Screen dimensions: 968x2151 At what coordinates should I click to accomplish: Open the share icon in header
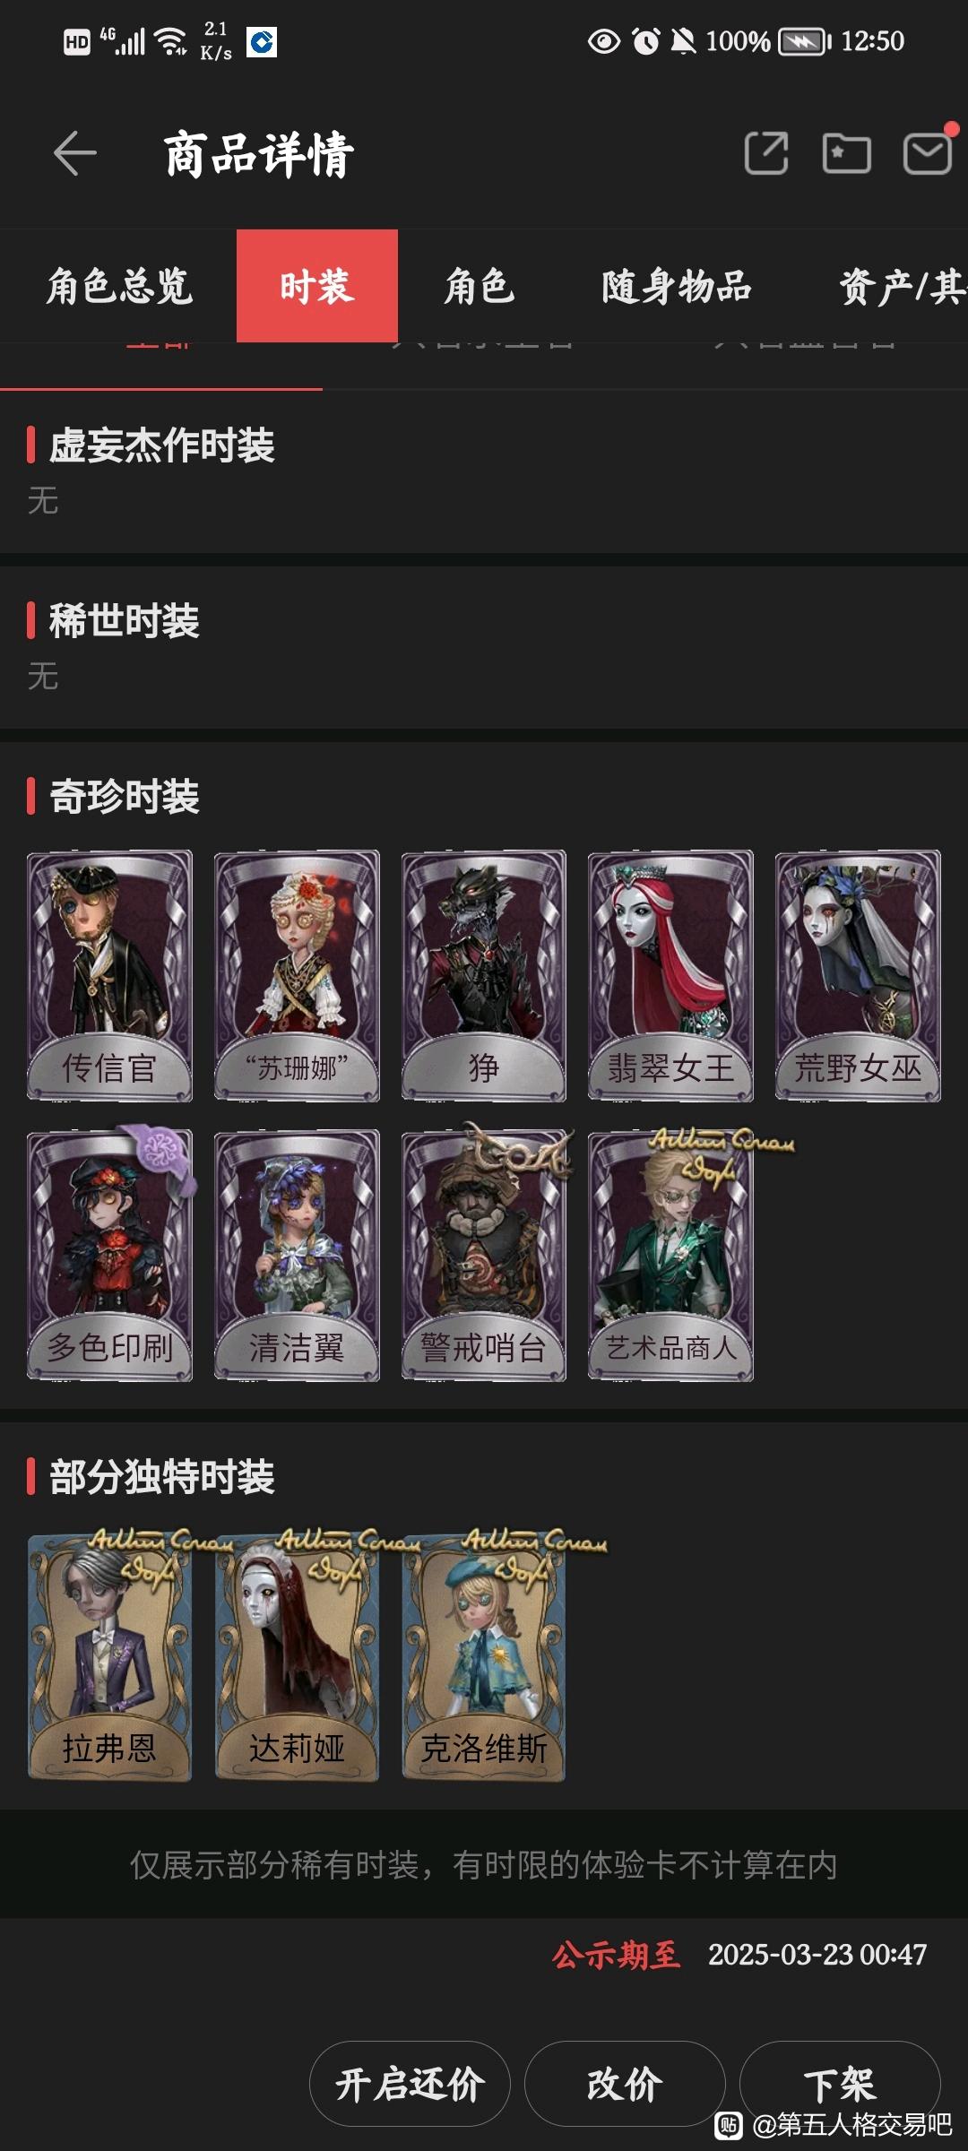[x=766, y=152]
